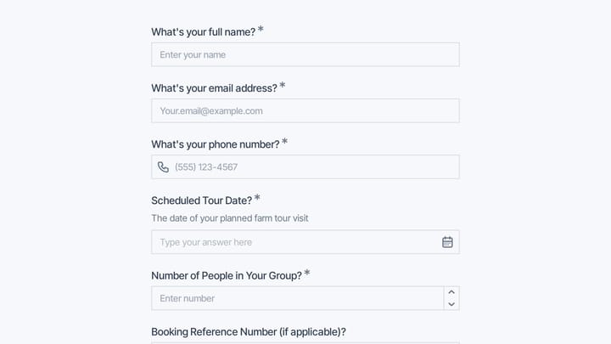The width and height of the screenshot is (611, 344).
Task: Click the farm tour visit help text
Action: coord(230,218)
